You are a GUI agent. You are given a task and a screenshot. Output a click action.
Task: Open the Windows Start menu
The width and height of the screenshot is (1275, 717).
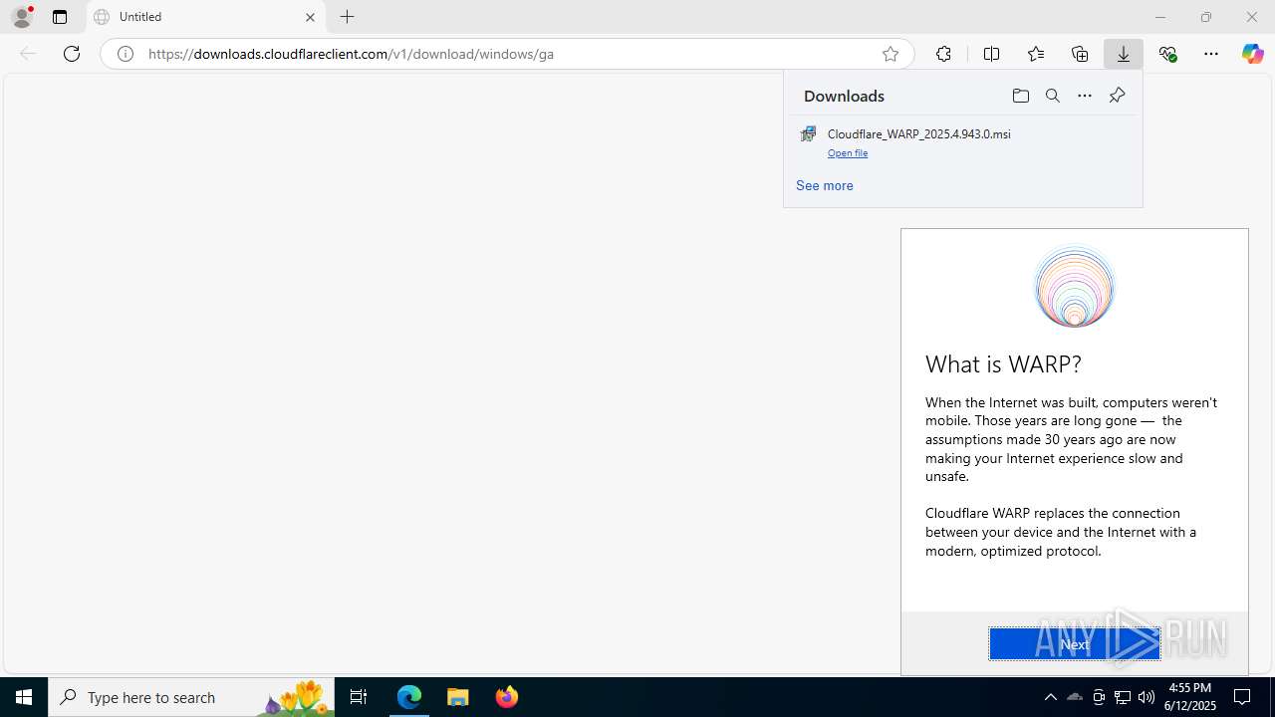(x=24, y=697)
